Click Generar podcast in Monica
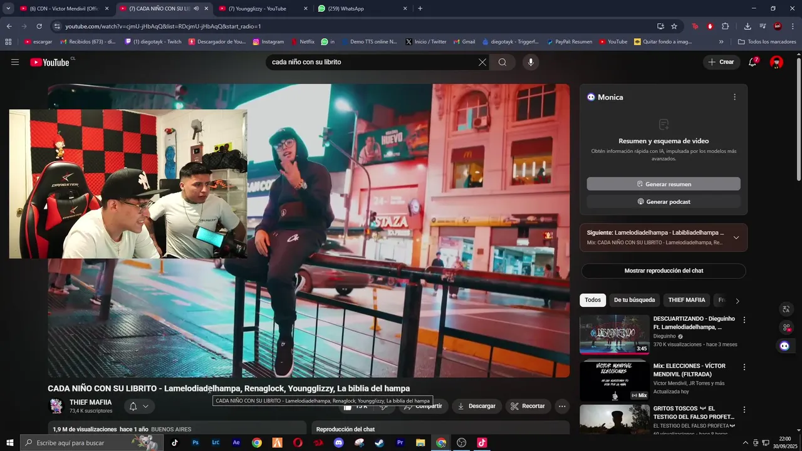 [664, 202]
